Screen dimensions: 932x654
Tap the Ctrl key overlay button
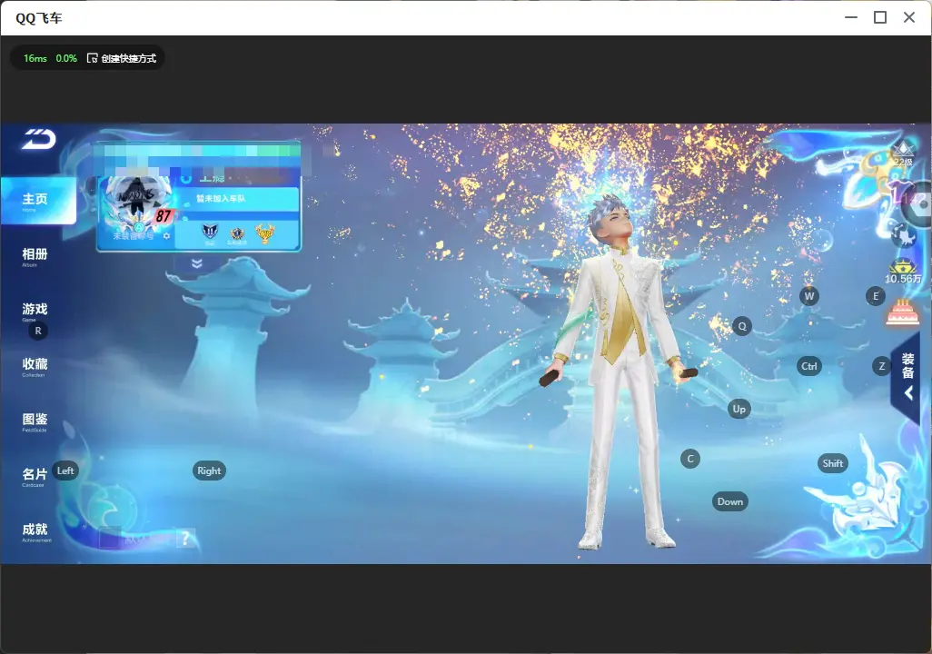point(809,366)
